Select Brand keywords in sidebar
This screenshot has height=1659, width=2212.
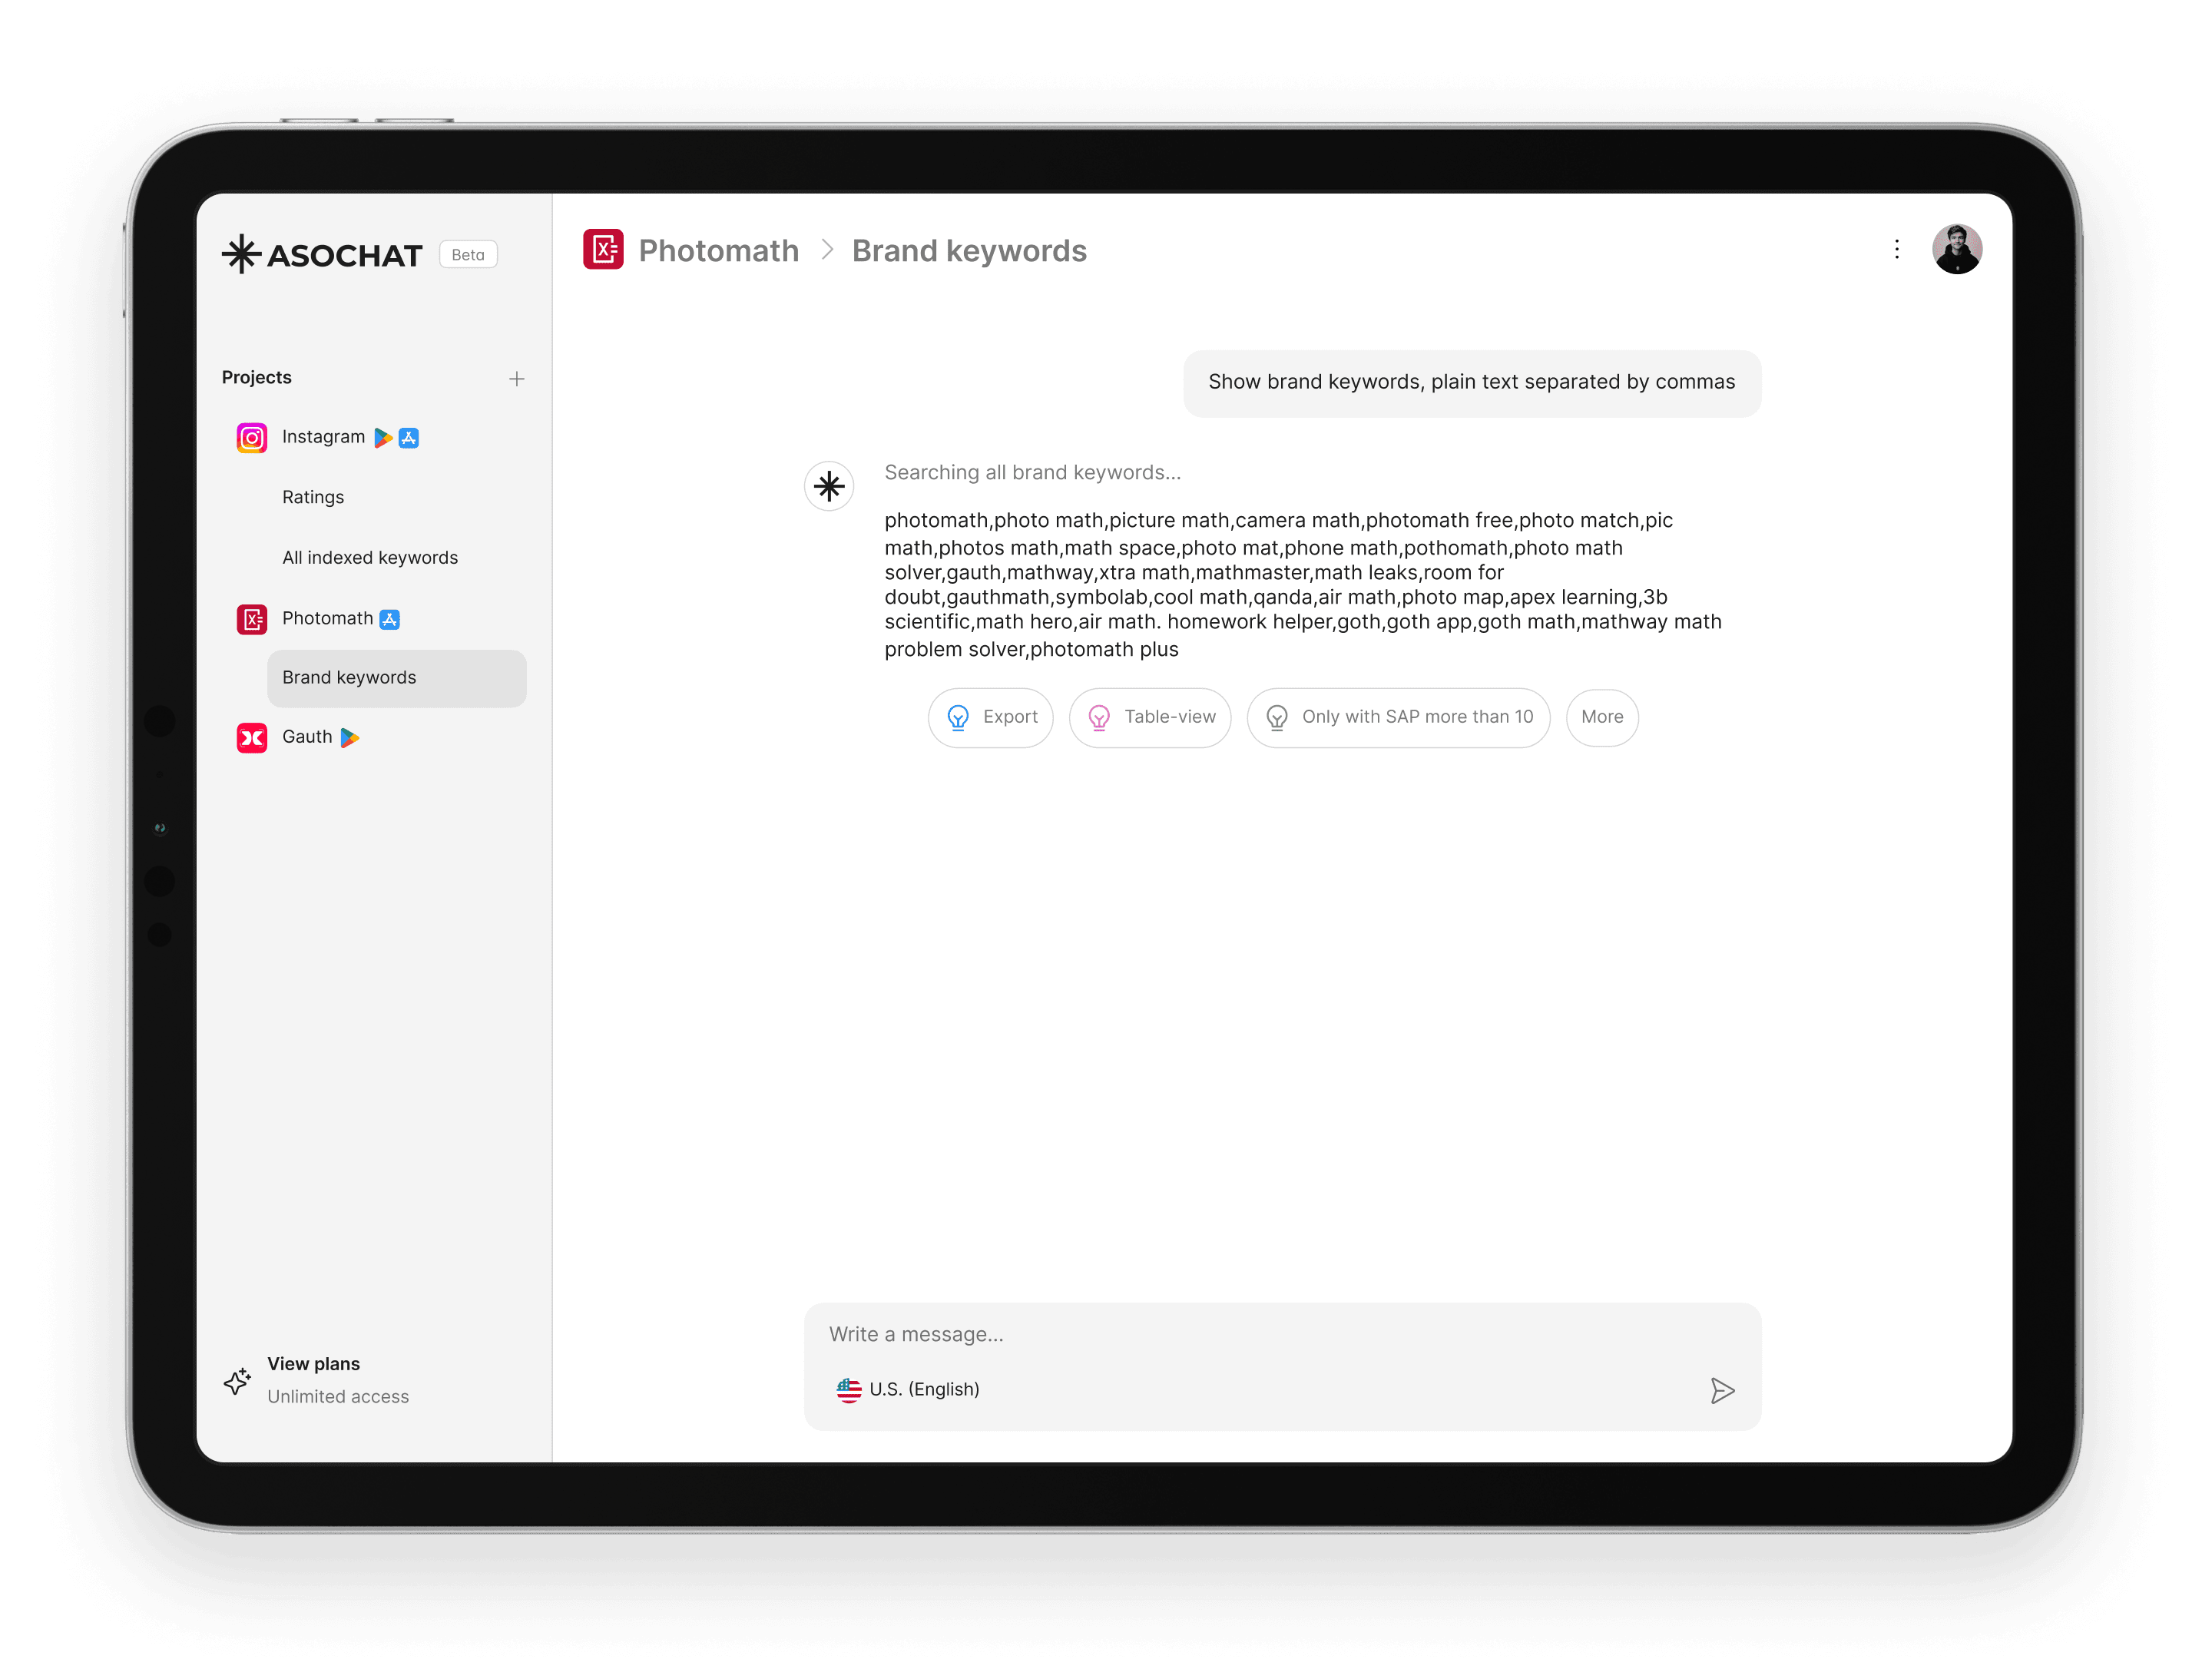396,678
